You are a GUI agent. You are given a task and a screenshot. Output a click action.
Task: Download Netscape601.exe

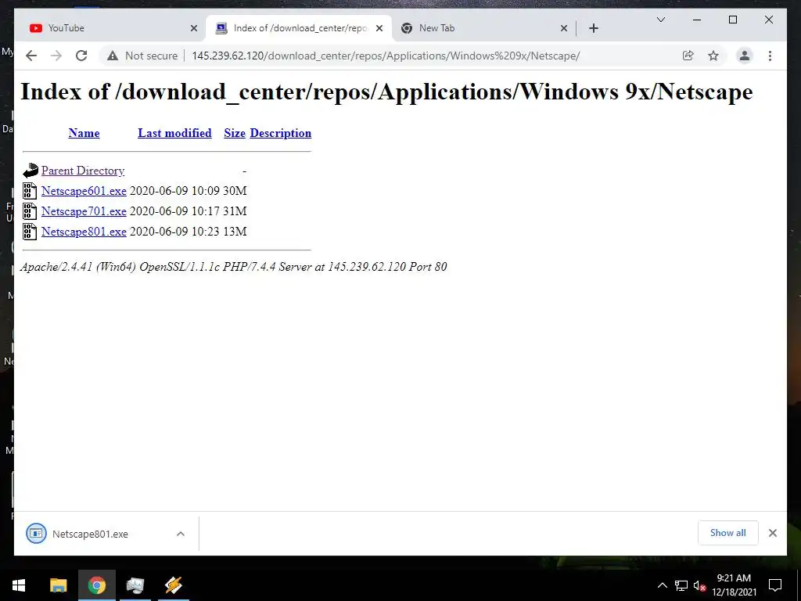point(84,191)
